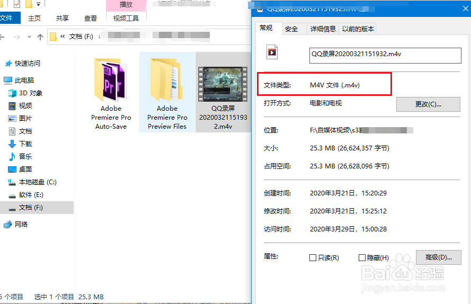Click the video file icon in properties dialog
The height and width of the screenshot is (304, 471).
tap(272, 52)
